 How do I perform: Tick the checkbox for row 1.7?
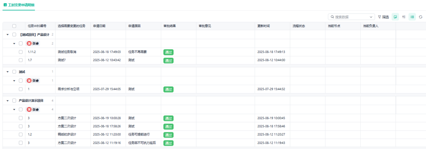21,60
